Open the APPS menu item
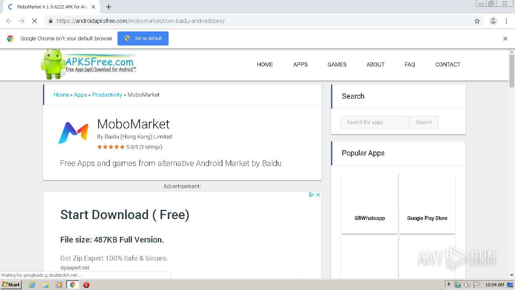The image size is (515, 290). (301, 64)
